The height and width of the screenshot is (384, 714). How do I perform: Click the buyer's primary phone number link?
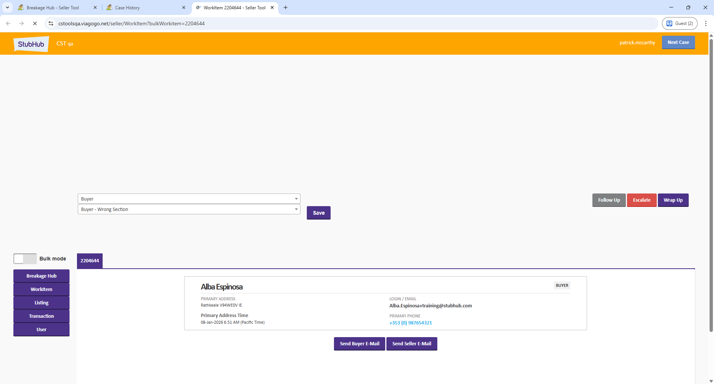(x=411, y=323)
